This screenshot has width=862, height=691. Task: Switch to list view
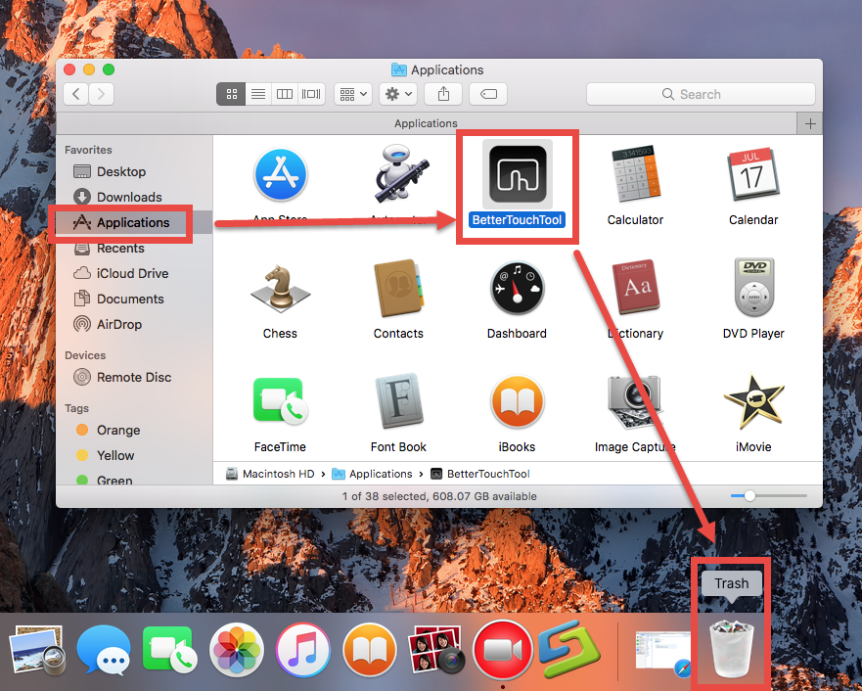click(257, 94)
